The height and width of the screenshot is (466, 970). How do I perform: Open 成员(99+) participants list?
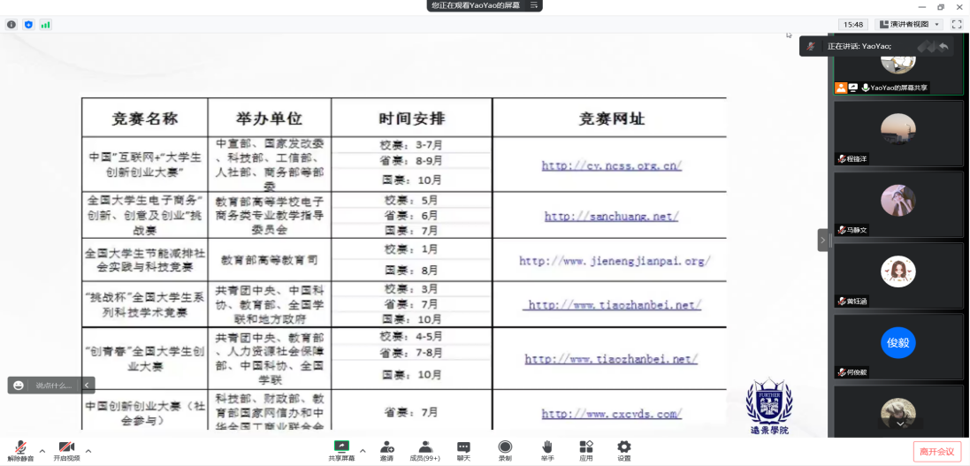425,450
